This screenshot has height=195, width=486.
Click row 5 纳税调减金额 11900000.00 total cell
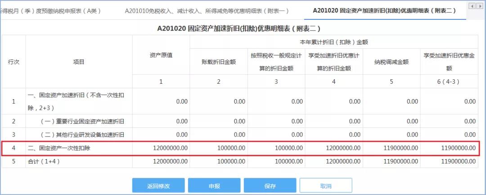click(392, 161)
